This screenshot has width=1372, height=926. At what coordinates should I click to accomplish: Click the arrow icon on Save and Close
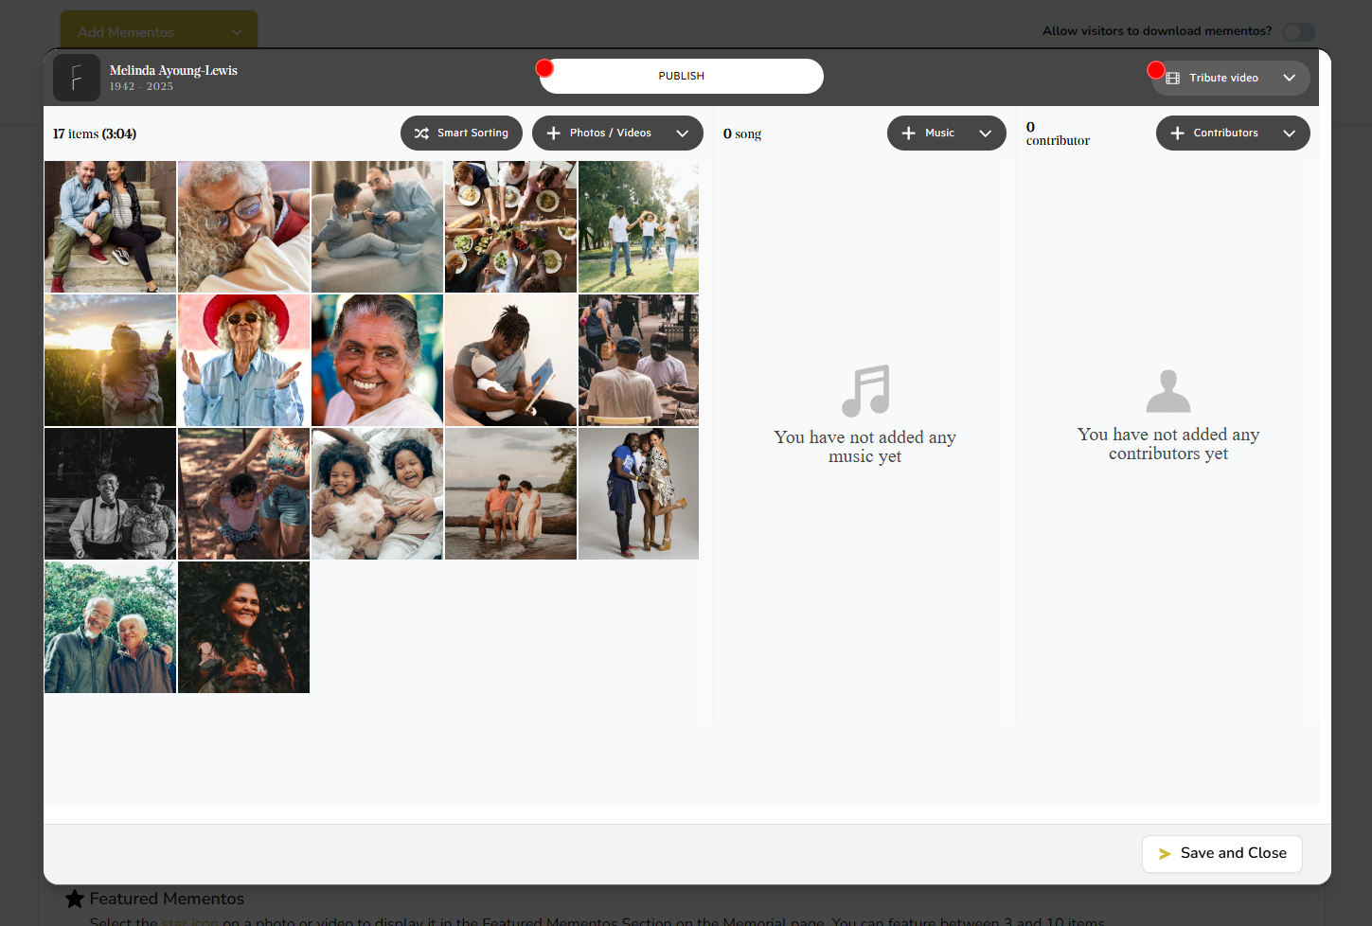pyautogui.click(x=1165, y=854)
